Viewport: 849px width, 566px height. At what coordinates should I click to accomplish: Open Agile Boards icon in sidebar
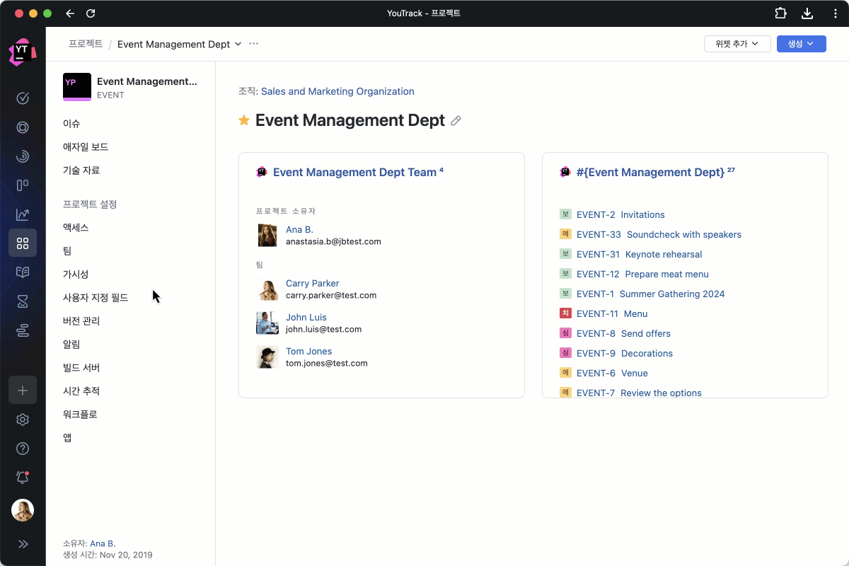[x=23, y=185]
